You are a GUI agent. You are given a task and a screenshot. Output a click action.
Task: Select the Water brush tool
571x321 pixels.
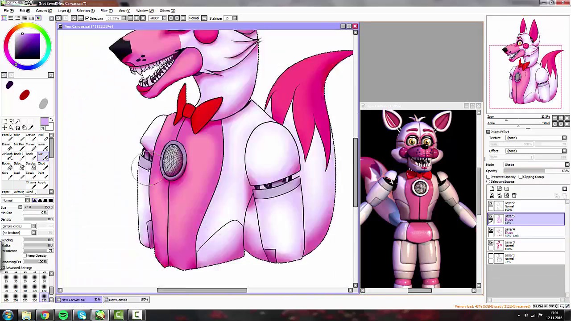(43, 148)
